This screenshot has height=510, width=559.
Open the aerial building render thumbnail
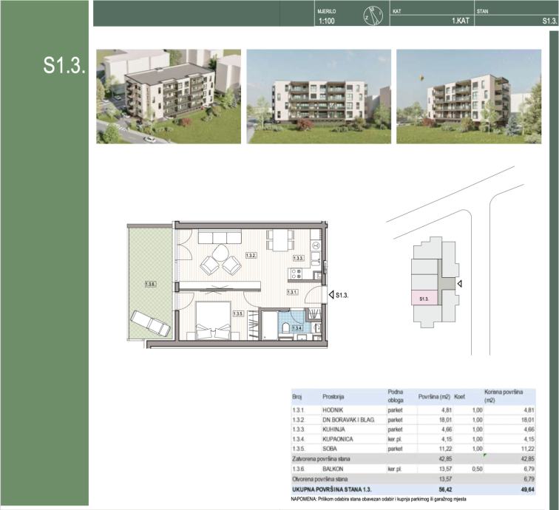[169, 96]
